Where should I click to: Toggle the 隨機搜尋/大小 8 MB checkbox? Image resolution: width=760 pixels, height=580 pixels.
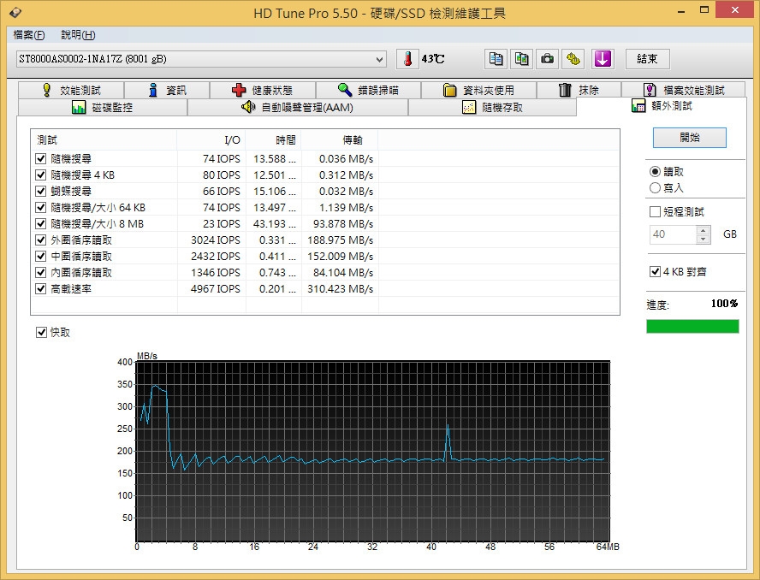point(41,224)
